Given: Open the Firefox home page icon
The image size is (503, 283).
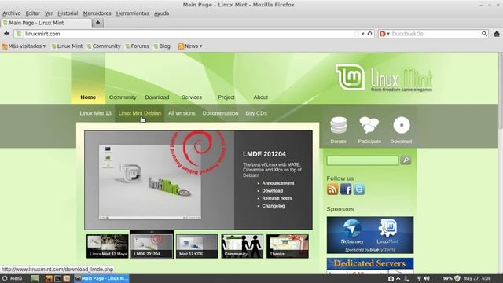Looking at the screenshot, I should 497,34.
